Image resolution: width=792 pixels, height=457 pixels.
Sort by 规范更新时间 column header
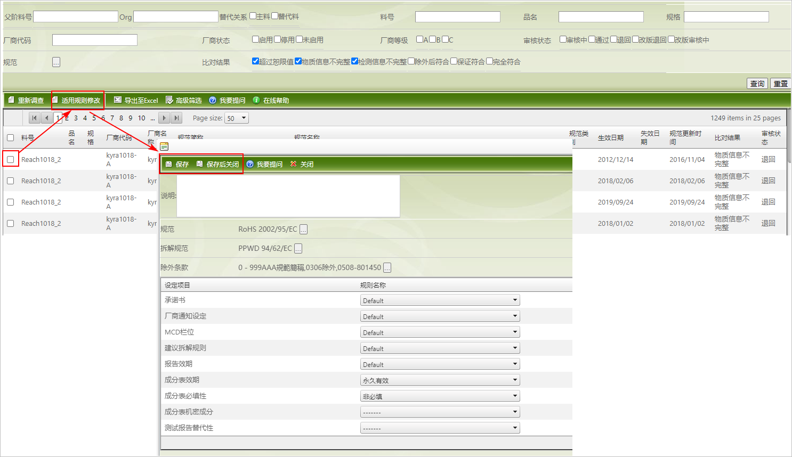[685, 138]
